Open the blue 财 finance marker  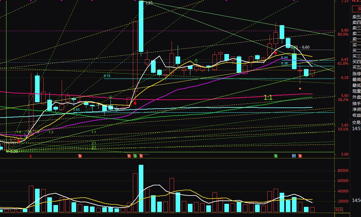(x=294, y=156)
